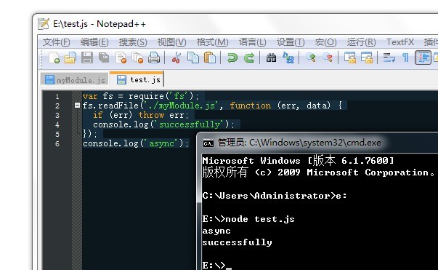Toggle show all characters pilcrow icon

point(405,57)
